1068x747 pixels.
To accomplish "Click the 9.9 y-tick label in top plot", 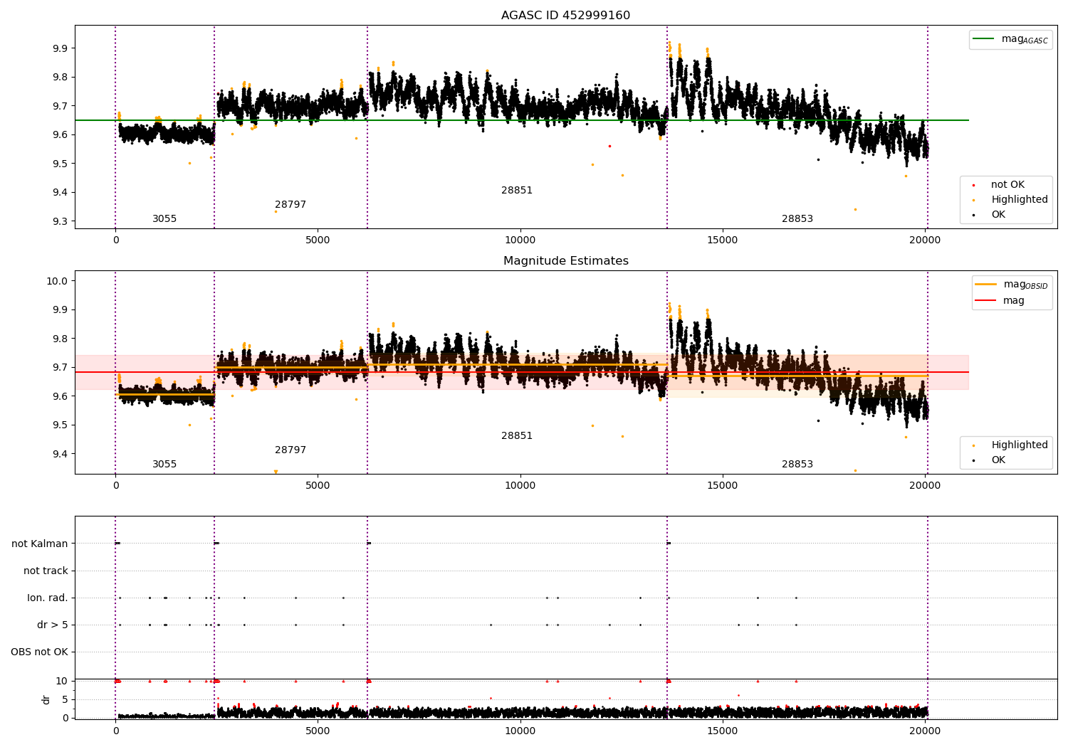I will point(60,48).
